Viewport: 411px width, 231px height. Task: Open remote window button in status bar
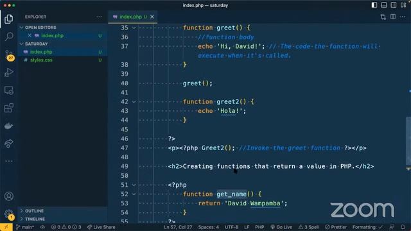[x=6, y=227]
